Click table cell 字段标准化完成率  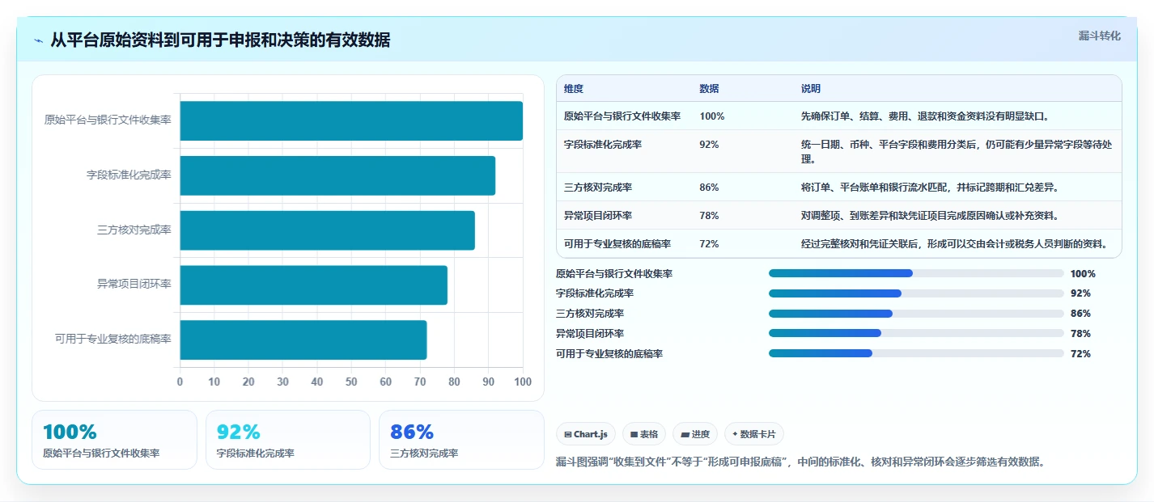click(603, 144)
